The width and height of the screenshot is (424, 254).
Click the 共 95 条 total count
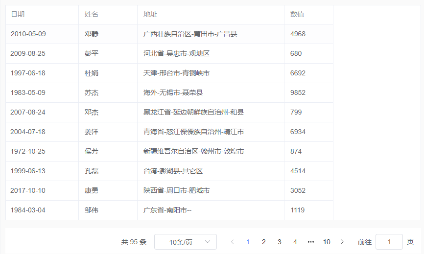tap(134, 242)
